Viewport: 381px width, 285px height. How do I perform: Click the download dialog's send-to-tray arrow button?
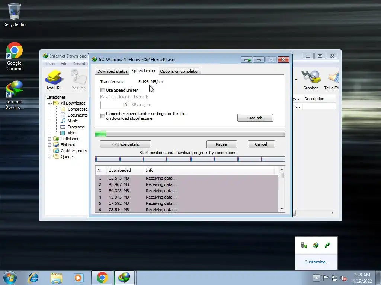[247, 60]
